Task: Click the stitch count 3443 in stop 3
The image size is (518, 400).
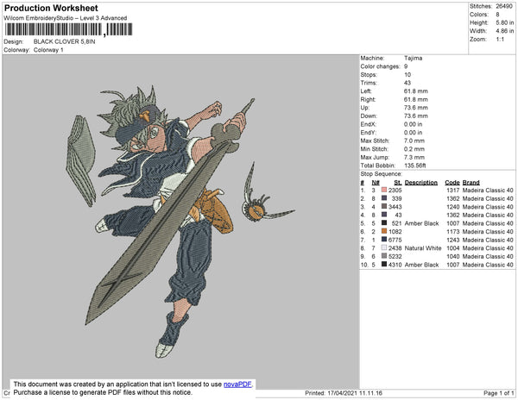Action: 395,207
